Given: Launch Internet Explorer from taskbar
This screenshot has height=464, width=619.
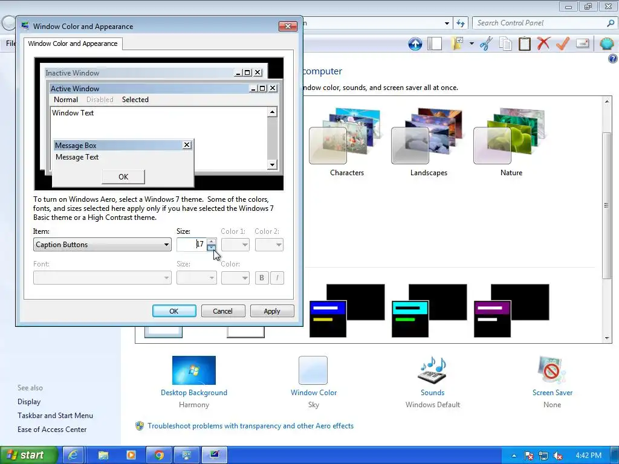Looking at the screenshot, I should 73,455.
